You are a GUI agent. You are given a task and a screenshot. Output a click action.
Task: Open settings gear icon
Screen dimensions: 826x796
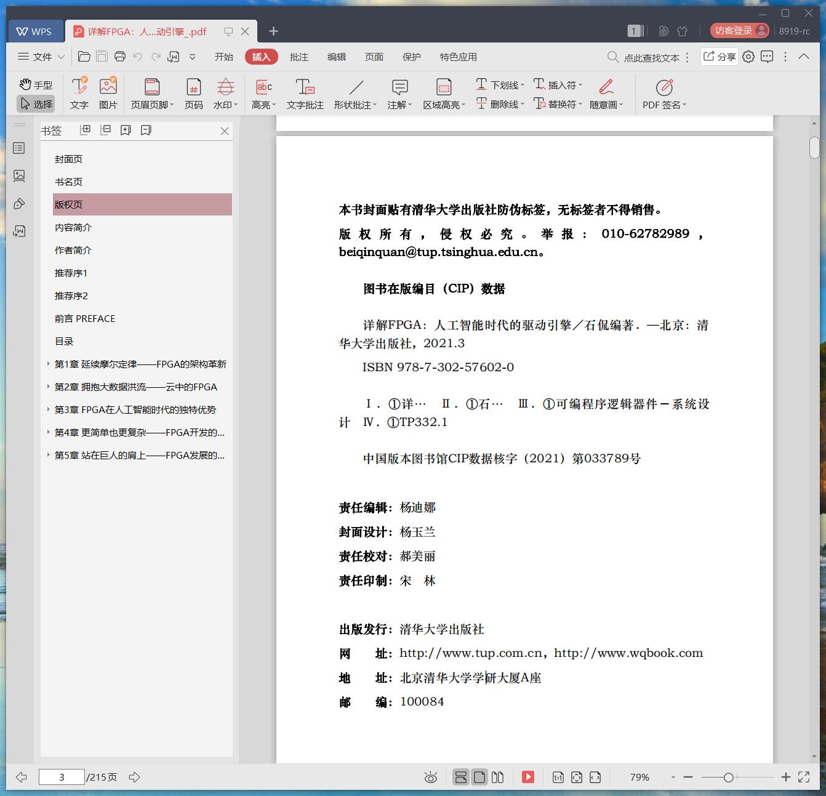click(x=748, y=57)
